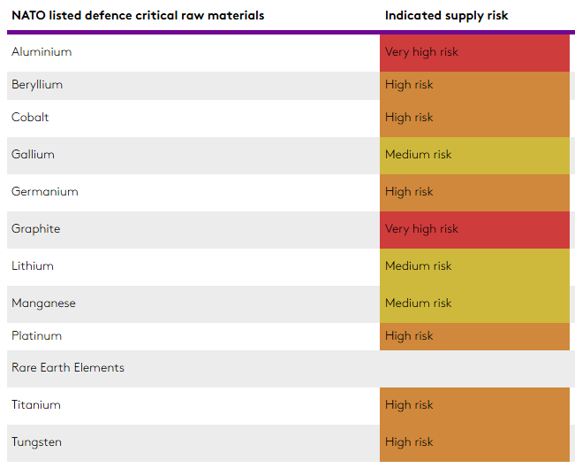Select the Beryllium material name
The image size is (575, 468).
click(37, 85)
